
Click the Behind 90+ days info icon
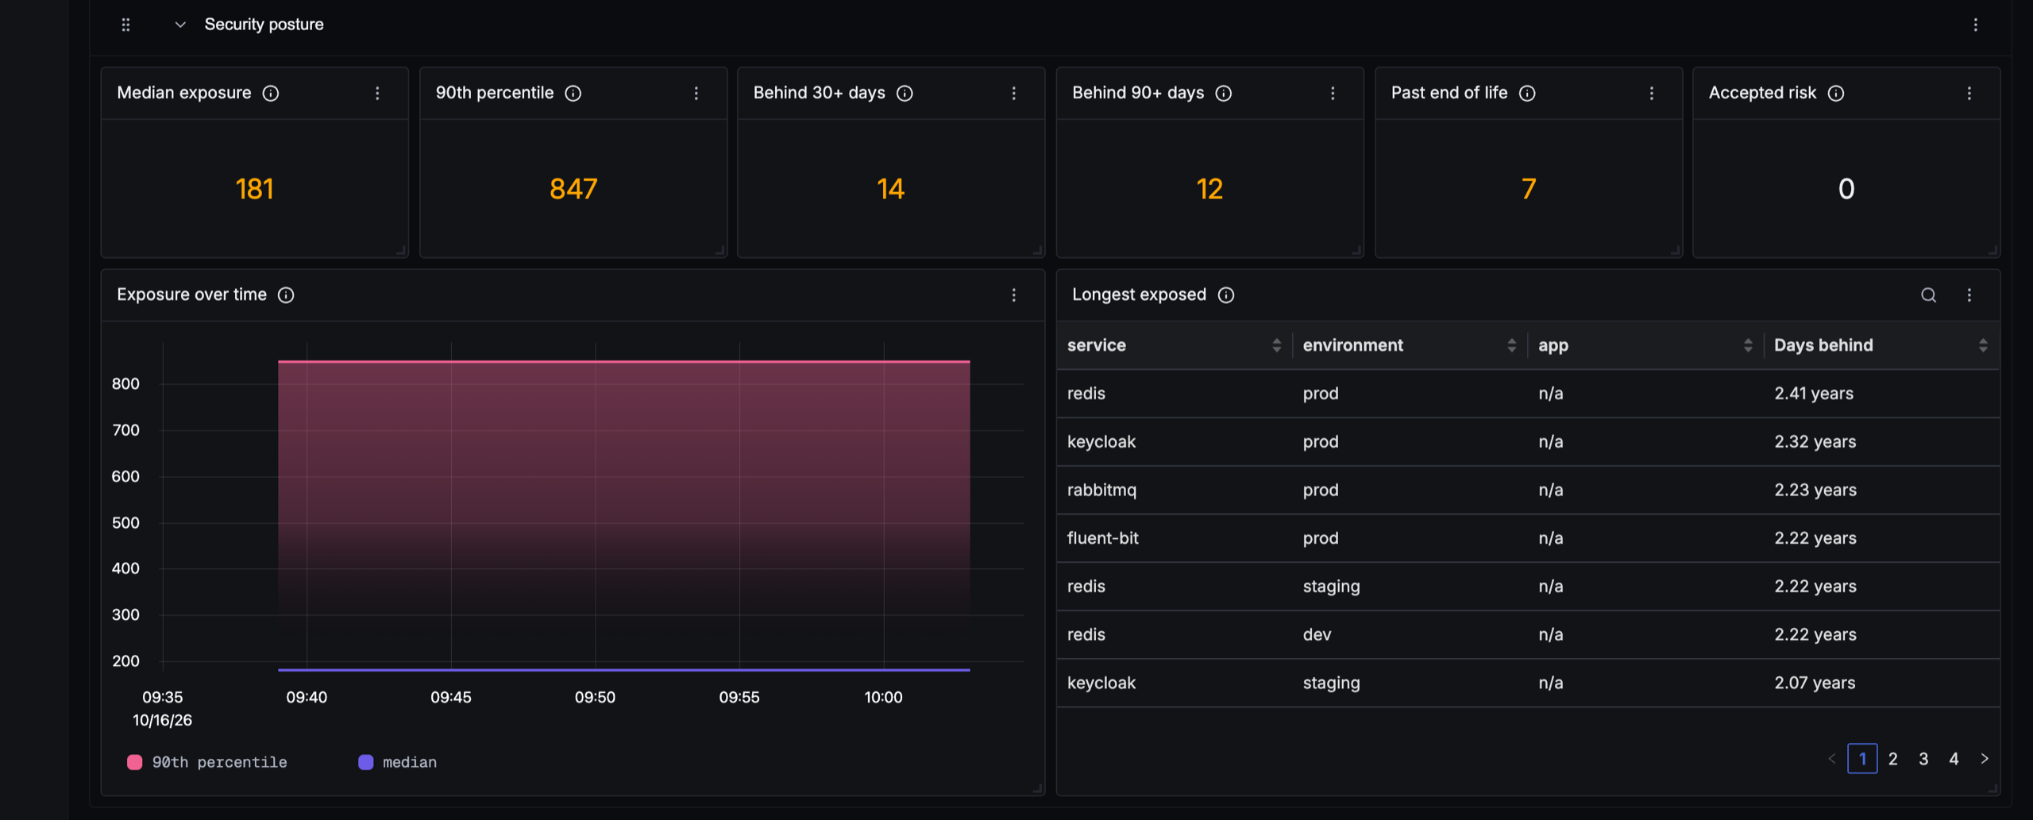[1224, 93]
